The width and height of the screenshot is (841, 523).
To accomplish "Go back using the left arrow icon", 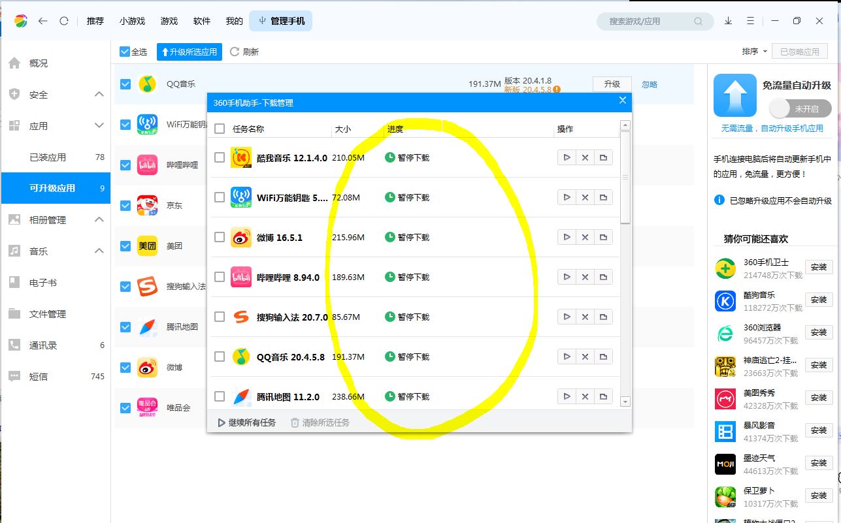I will pos(43,21).
